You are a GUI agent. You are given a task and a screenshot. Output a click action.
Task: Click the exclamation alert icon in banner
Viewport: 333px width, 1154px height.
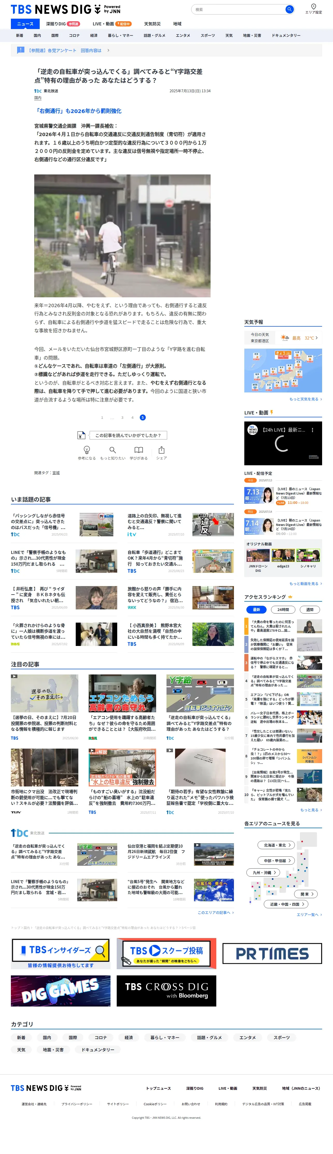click(x=20, y=50)
